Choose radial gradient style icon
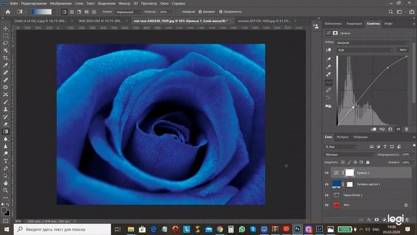The image size is (417, 235). [72, 12]
